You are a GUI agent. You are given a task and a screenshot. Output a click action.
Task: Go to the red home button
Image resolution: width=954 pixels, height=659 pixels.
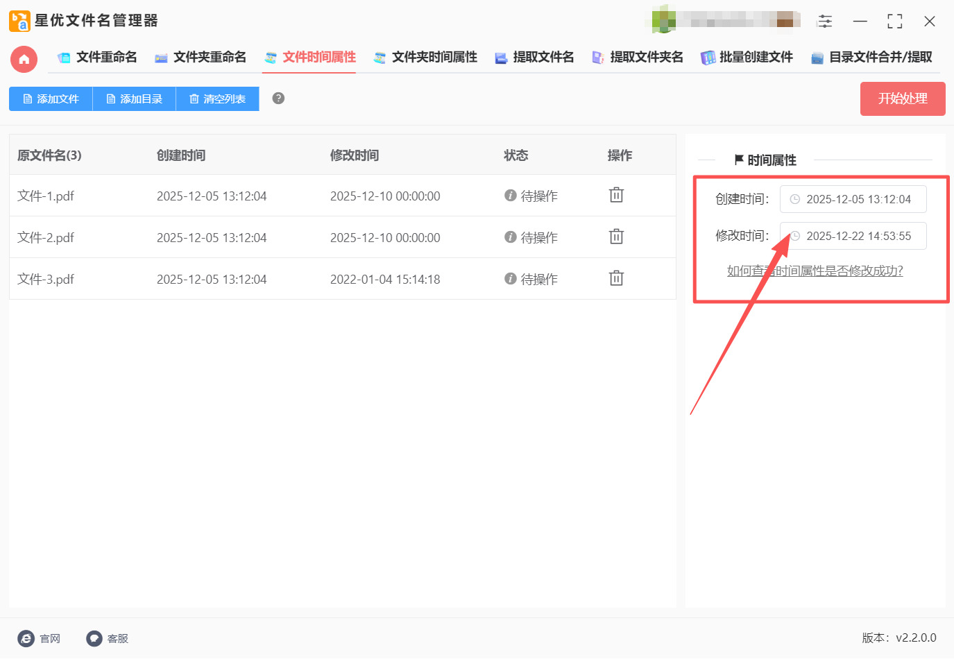click(24, 59)
